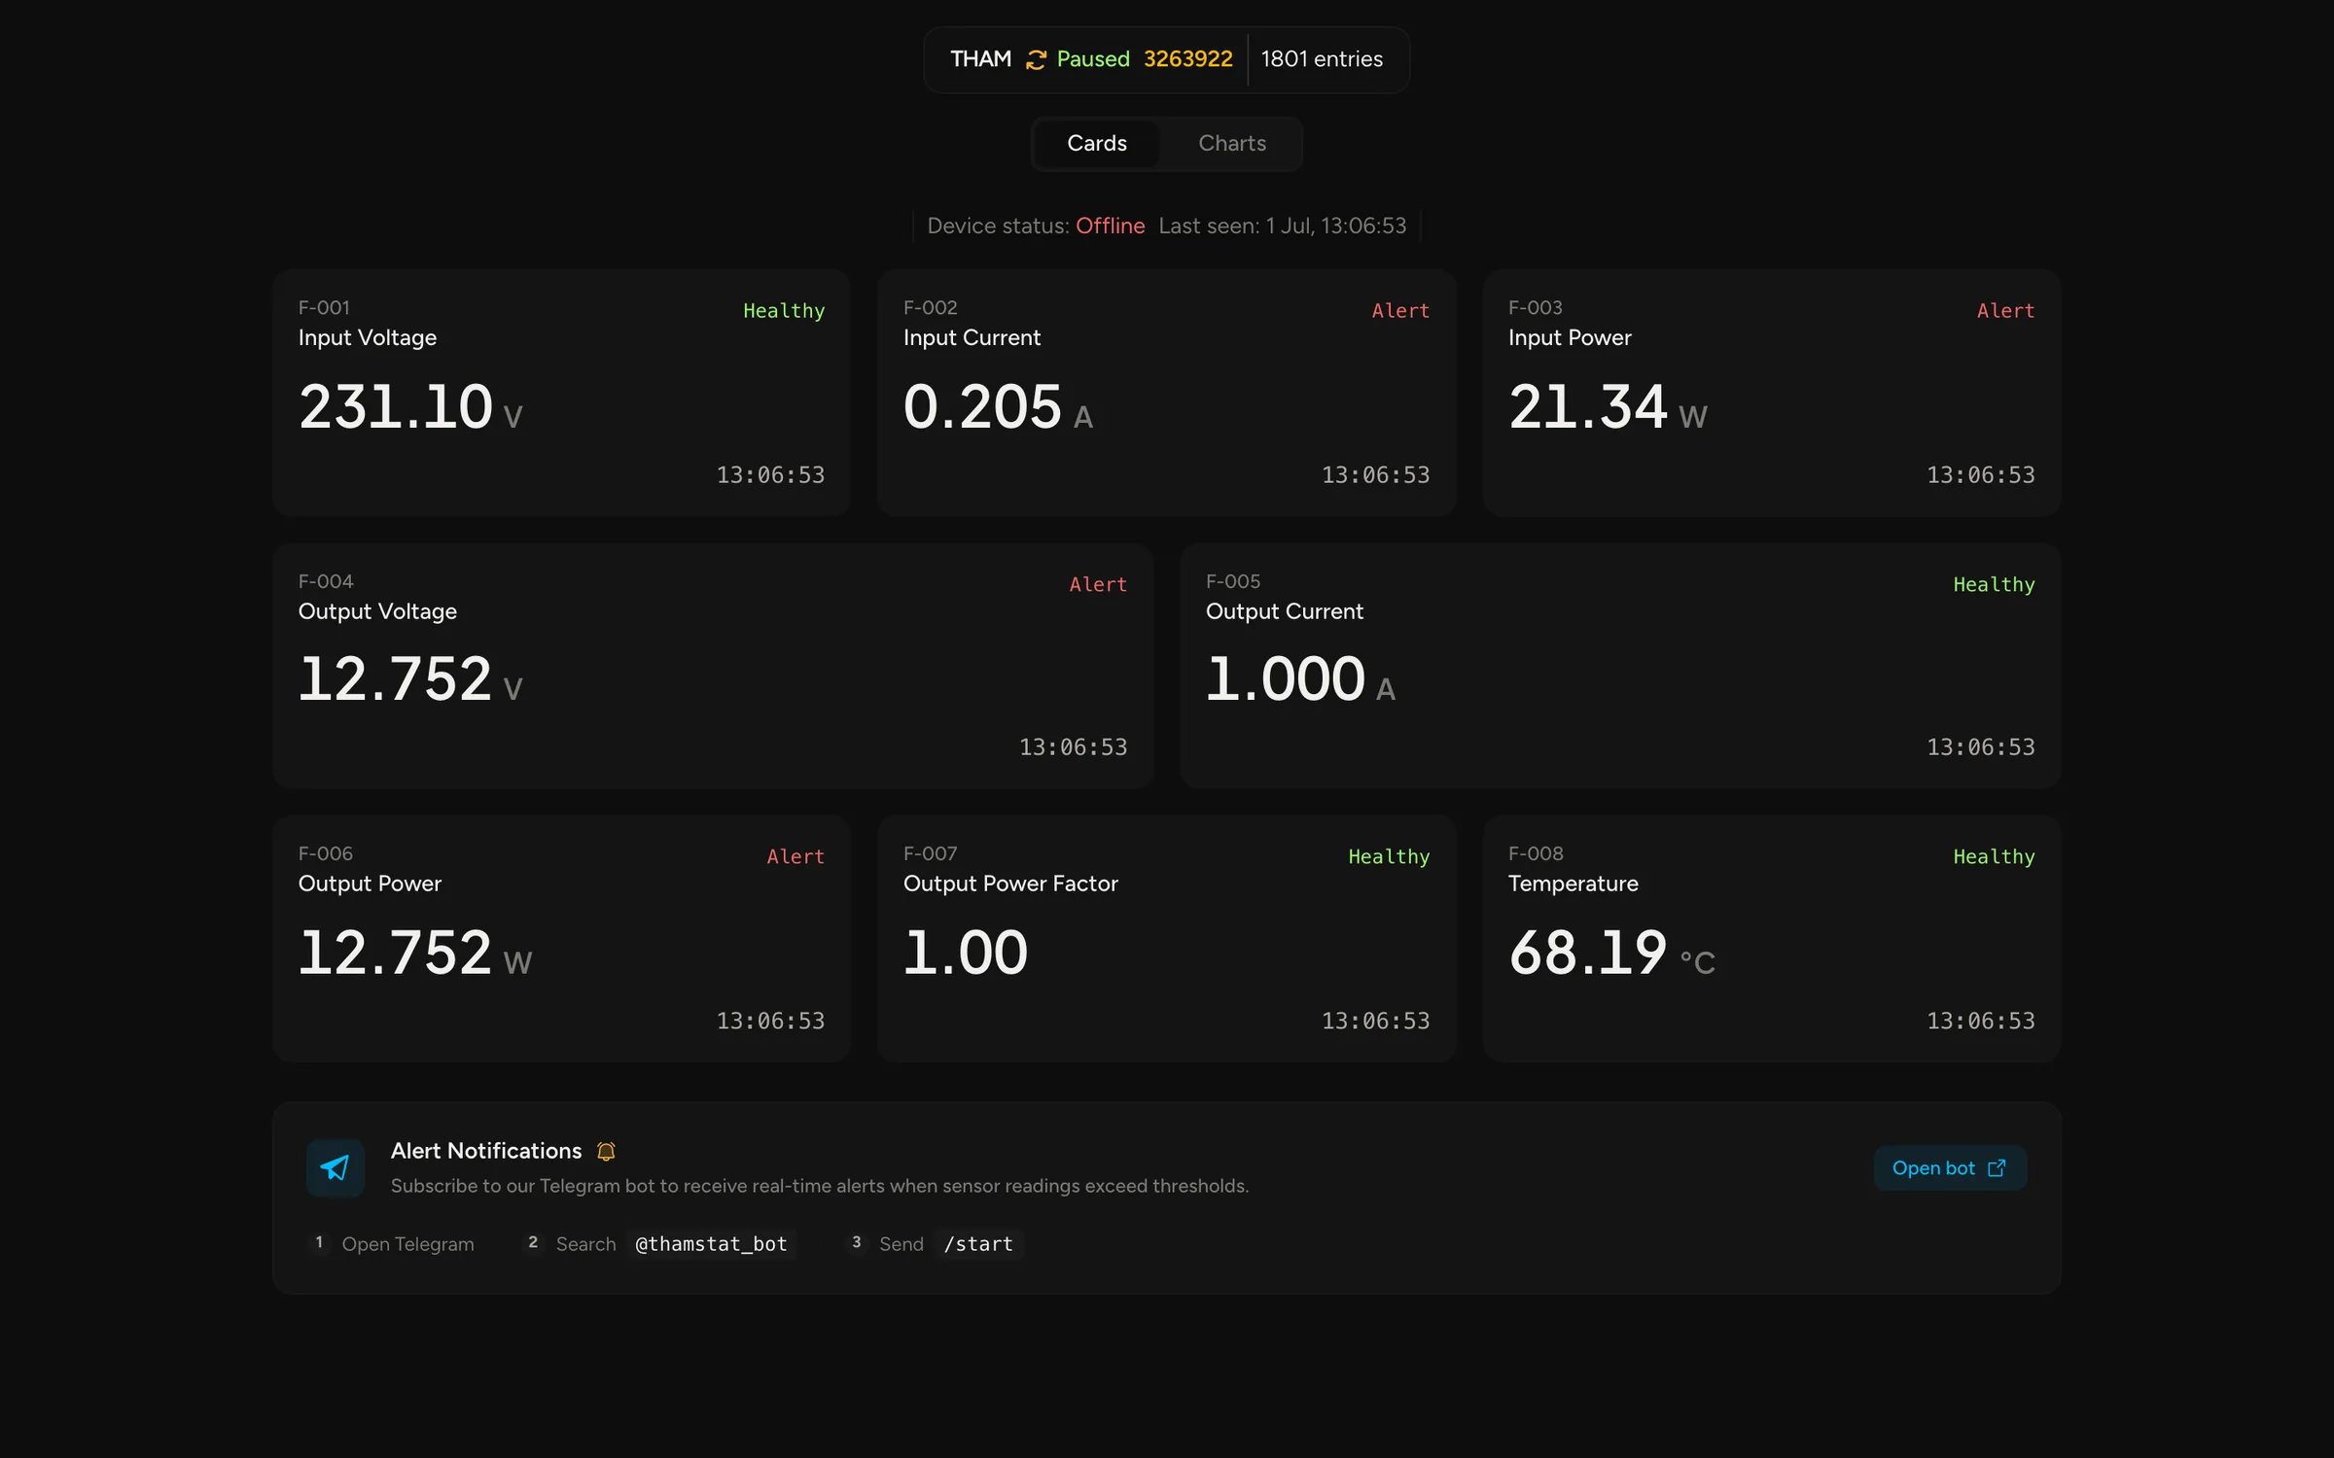Screen dimensions: 2334x1458
Task: Click the 68.19 Temperature value
Action: coord(1587,953)
